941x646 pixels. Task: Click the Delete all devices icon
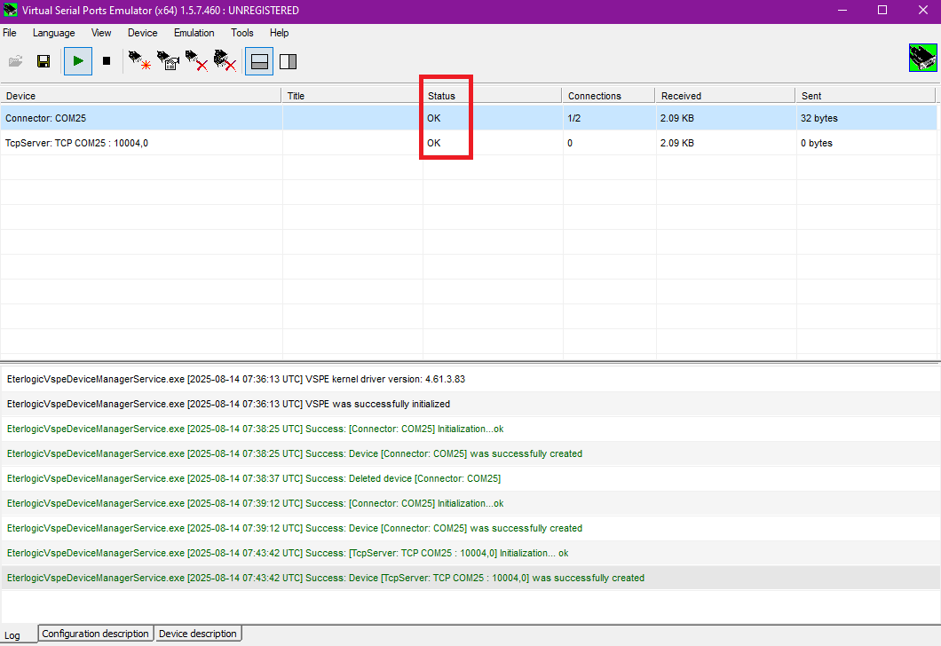[x=225, y=61]
